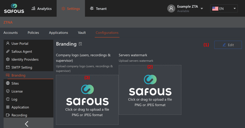Click the Branding sidebar icon
This screenshot has height=128, width=245.
click(x=8, y=75)
